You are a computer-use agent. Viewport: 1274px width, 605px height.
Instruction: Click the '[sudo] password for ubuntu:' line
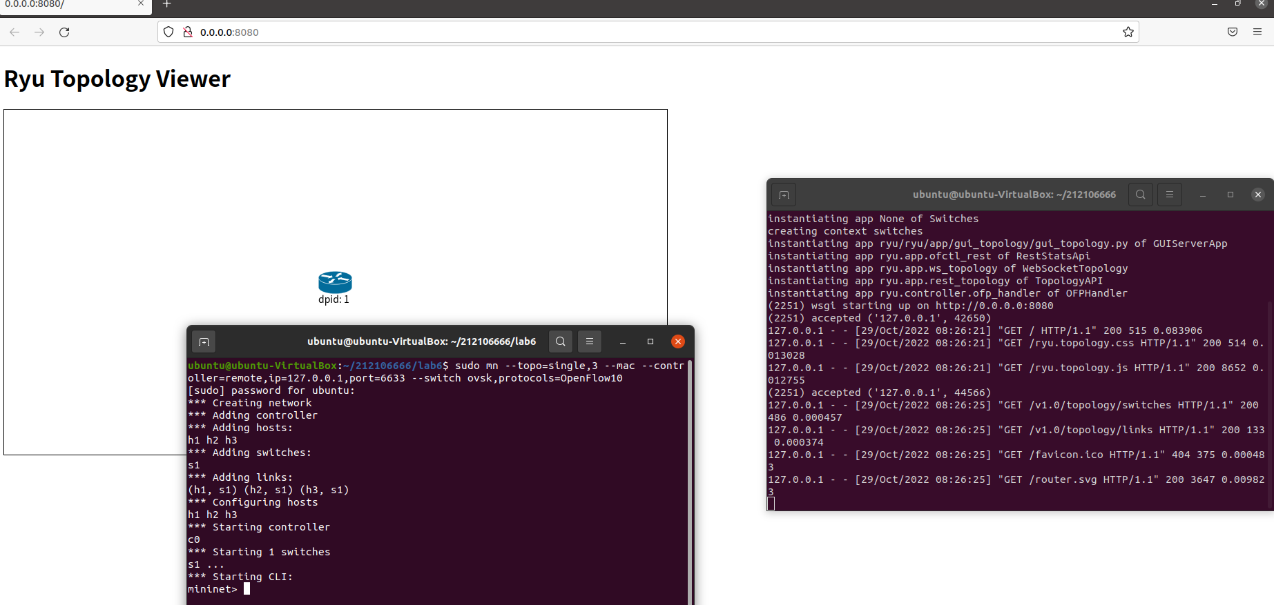point(271,390)
